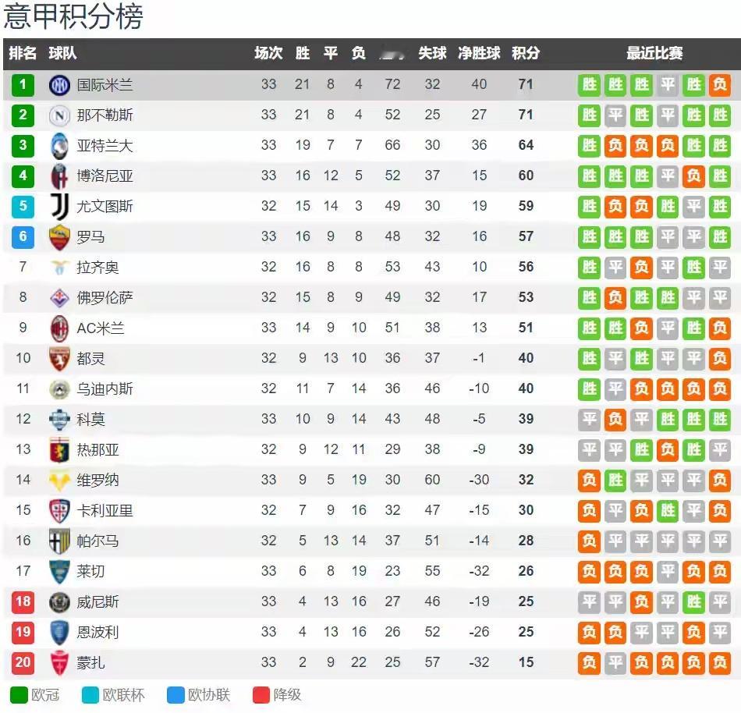Click the AC Milan (AC米兰) badge
Screen dimensions: 741x713
coord(59,328)
